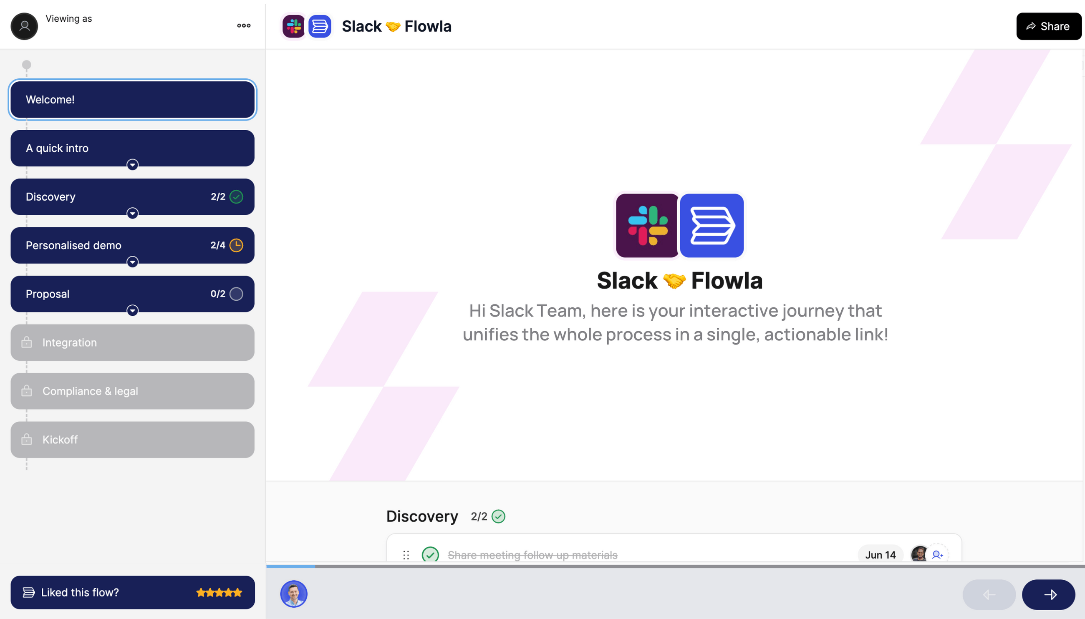Uncheck Share meeting follow-up materials task
1085x619 pixels.
point(430,555)
